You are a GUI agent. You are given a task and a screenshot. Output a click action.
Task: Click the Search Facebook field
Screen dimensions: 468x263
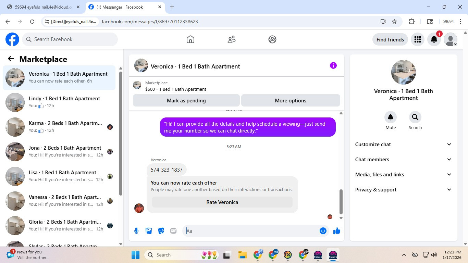(70, 39)
